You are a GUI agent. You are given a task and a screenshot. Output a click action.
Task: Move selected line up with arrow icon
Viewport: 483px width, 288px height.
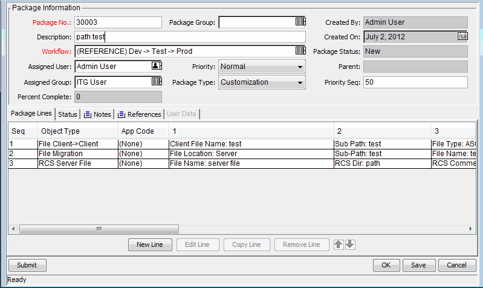tap(339, 244)
